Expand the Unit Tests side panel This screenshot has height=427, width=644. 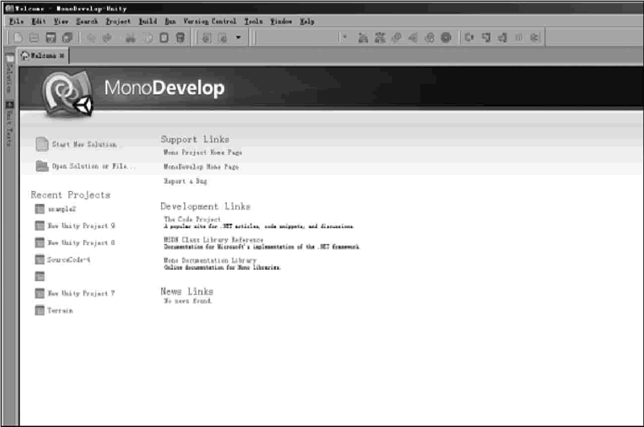[10, 122]
